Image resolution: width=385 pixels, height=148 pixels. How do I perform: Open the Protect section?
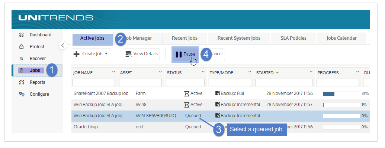click(37, 47)
